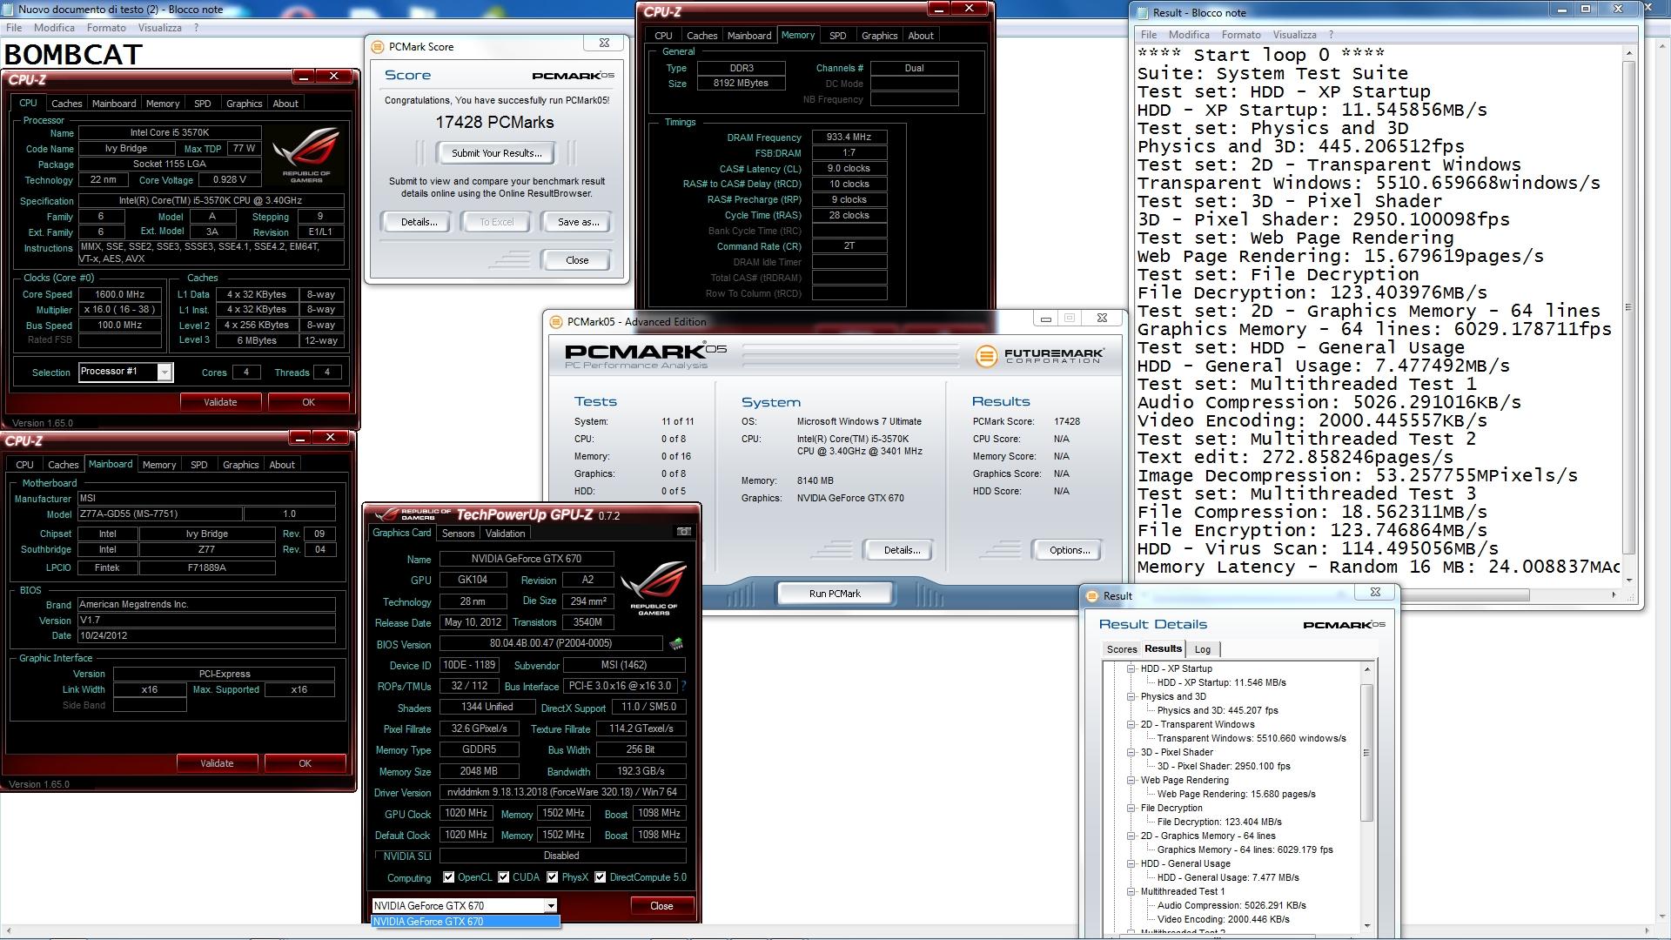Close the Result Details window with X
This screenshot has height=940, width=1671.
pos(1375,592)
